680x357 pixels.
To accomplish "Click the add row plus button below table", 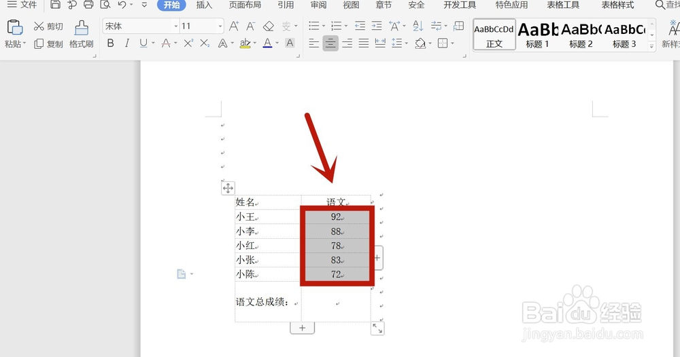I will point(303,328).
